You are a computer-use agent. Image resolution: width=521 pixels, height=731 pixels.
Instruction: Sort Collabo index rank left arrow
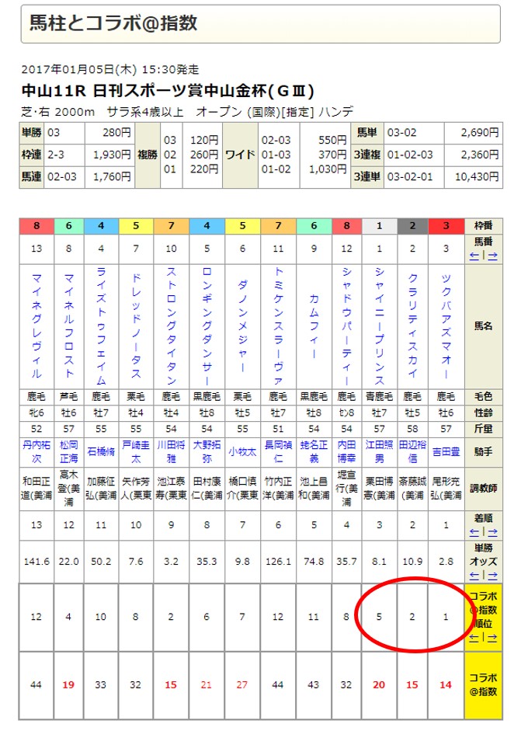point(474,637)
